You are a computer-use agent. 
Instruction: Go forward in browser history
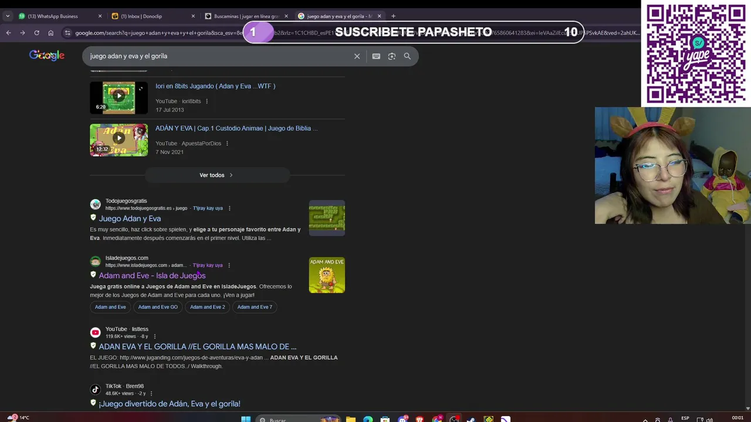(22, 33)
